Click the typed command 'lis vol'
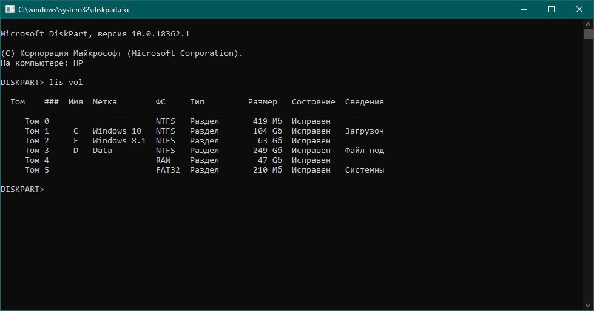594x311 pixels. (x=66, y=82)
